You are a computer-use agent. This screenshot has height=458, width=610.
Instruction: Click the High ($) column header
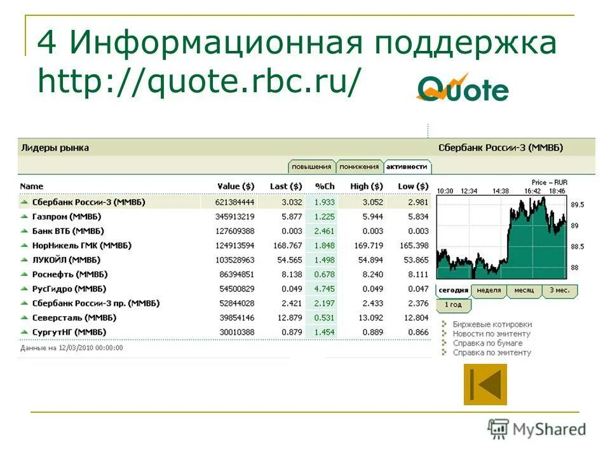(x=367, y=186)
